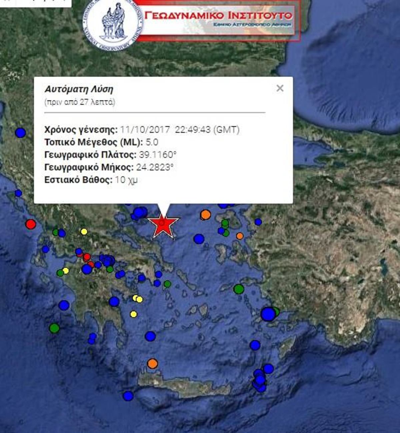Click the small blue marker near Corfu
Image resolution: width=400 pixels, height=433 pixels.
pos(18,193)
